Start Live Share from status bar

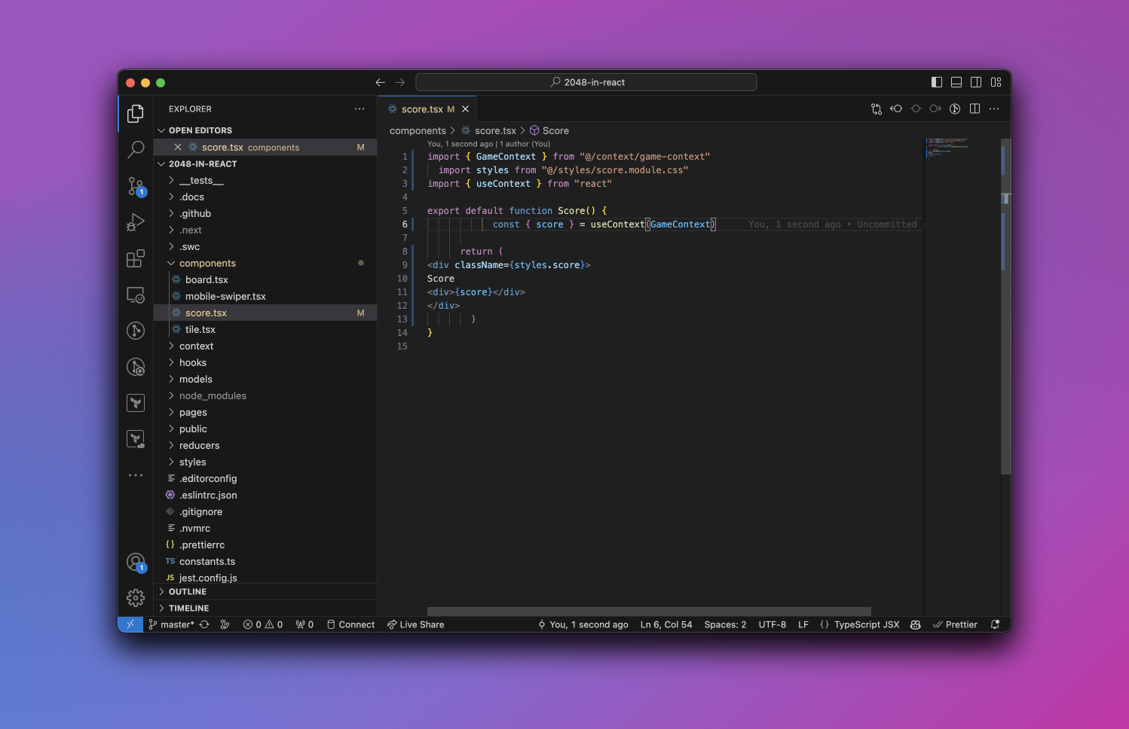point(415,624)
